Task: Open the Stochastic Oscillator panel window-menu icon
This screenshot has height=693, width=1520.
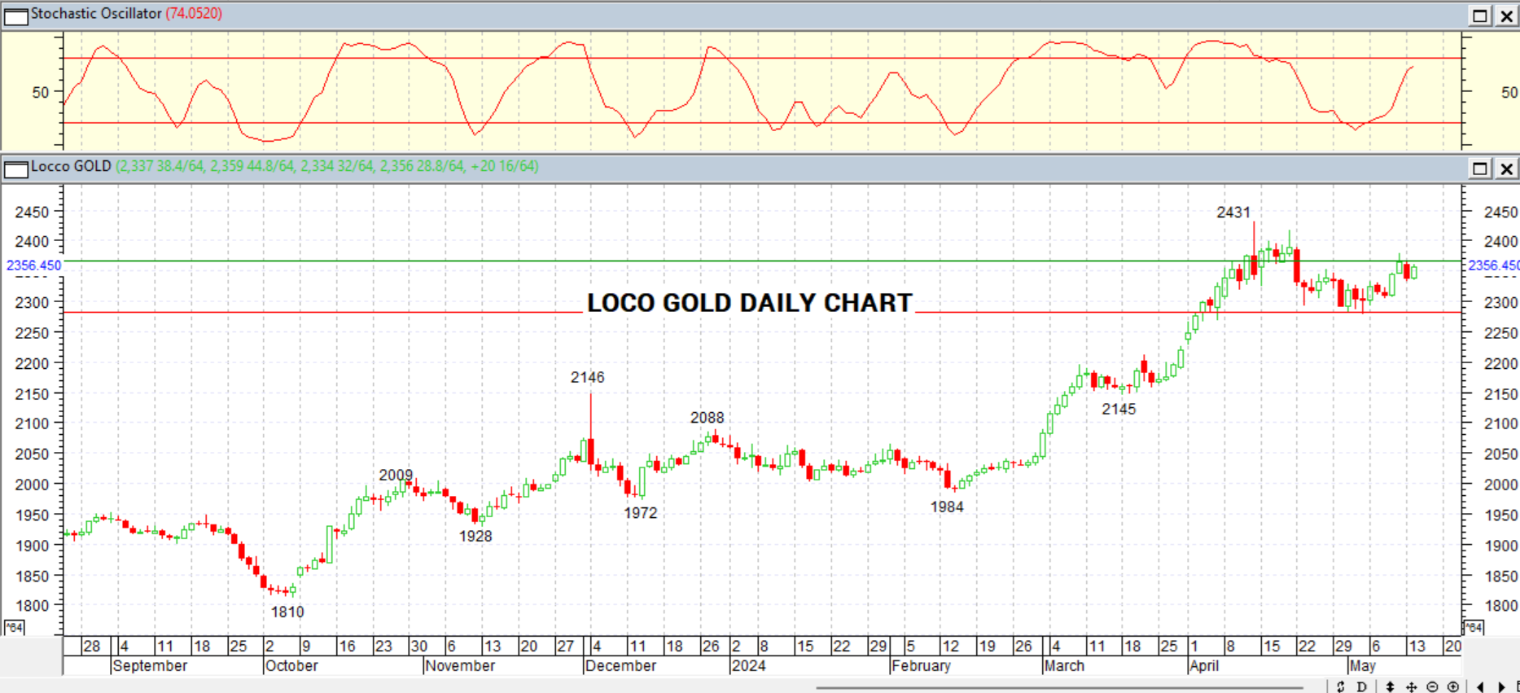Action: pyautogui.click(x=16, y=16)
